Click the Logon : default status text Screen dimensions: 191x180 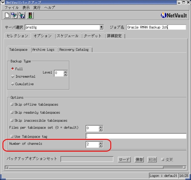163,176
